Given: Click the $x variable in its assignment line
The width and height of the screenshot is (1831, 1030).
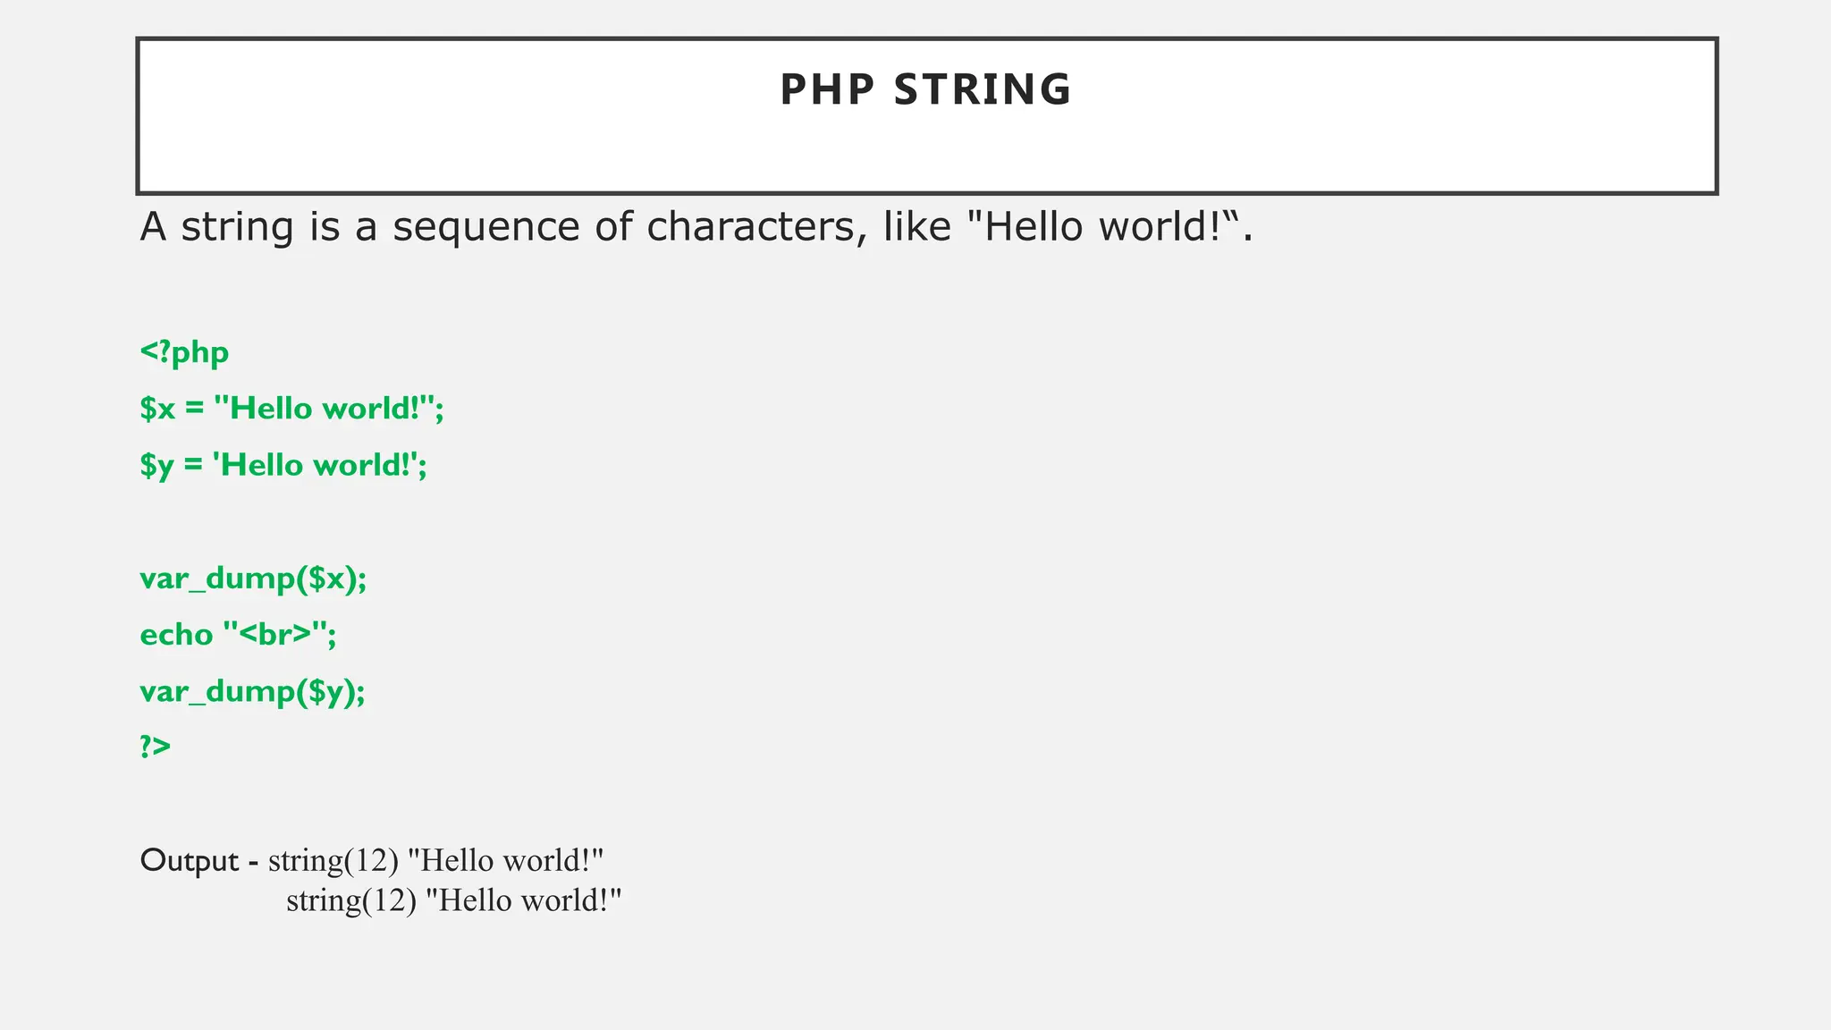Looking at the screenshot, I should point(157,409).
